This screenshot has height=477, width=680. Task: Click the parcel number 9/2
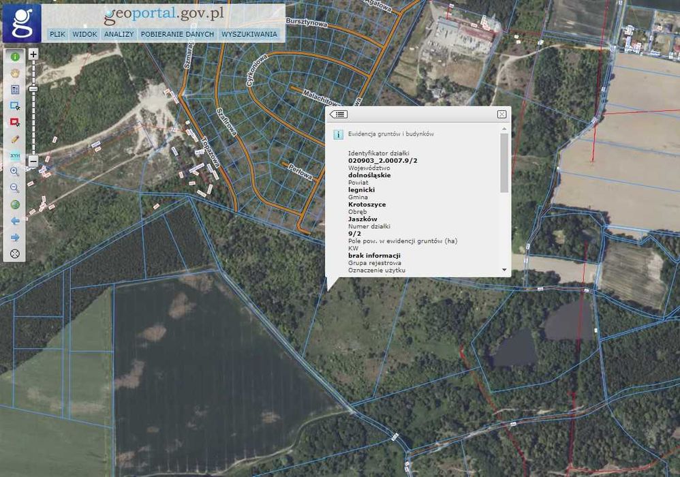(354, 233)
